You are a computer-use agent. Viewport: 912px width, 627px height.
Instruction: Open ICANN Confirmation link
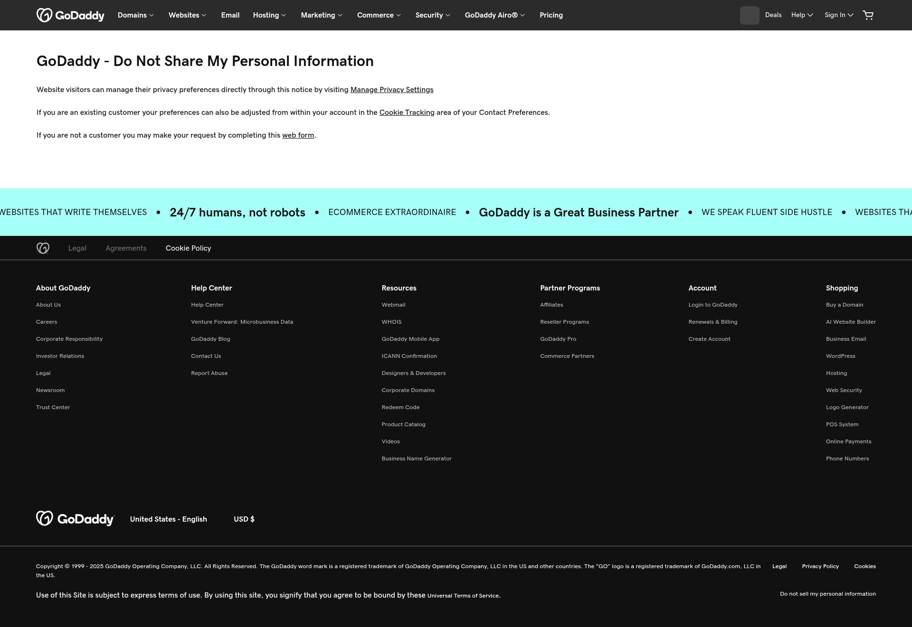(409, 356)
